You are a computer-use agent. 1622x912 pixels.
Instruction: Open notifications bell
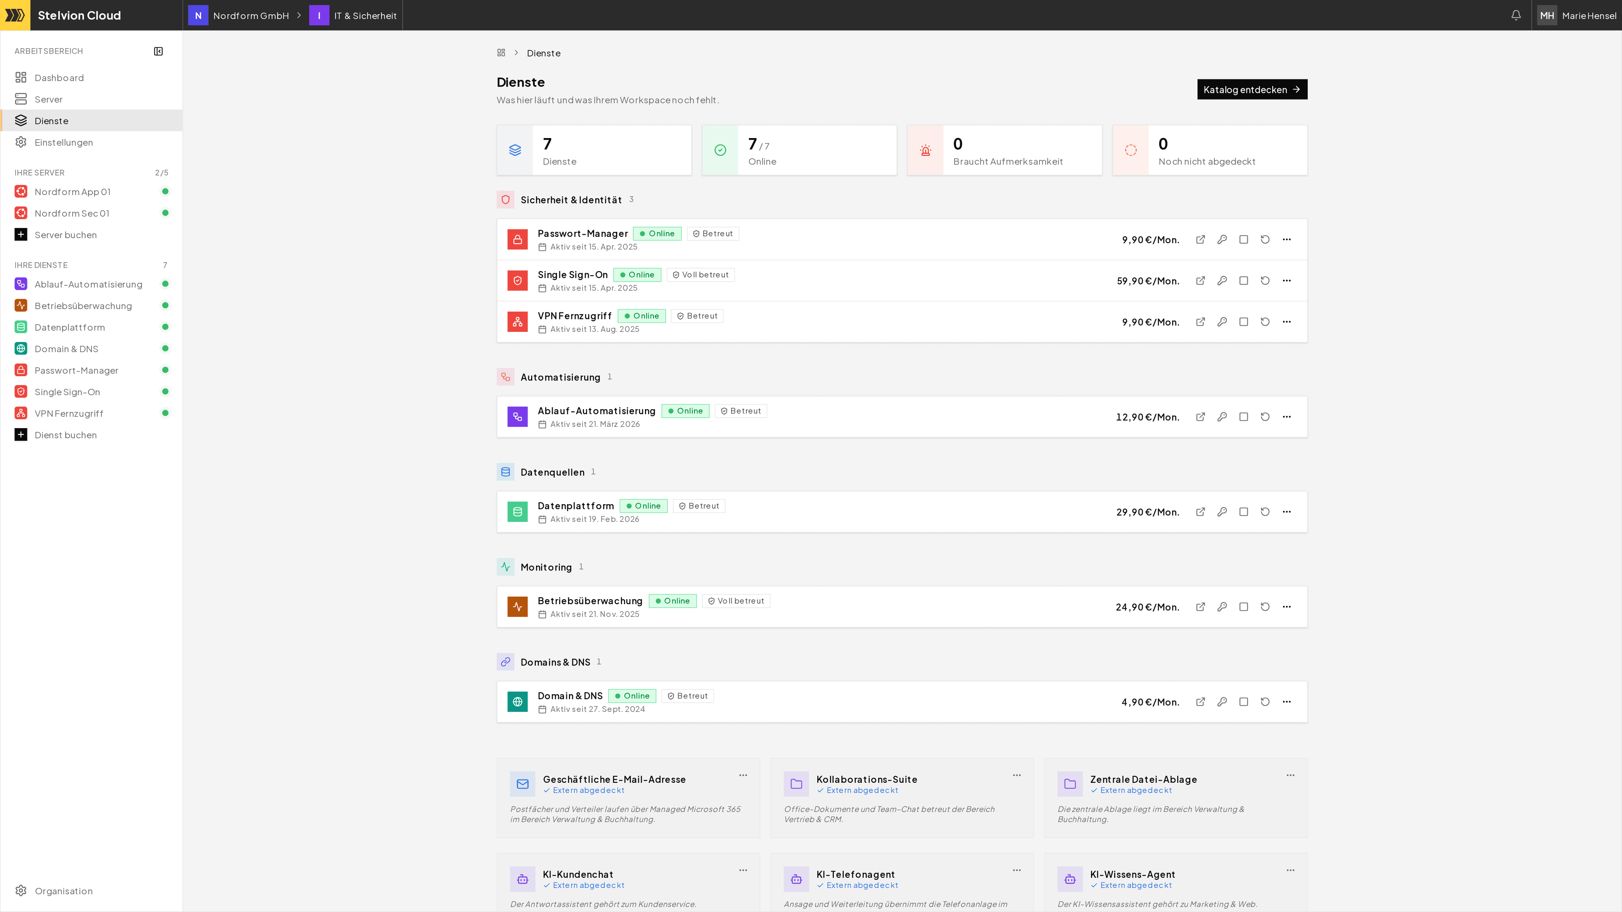(x=1516, y=15)
